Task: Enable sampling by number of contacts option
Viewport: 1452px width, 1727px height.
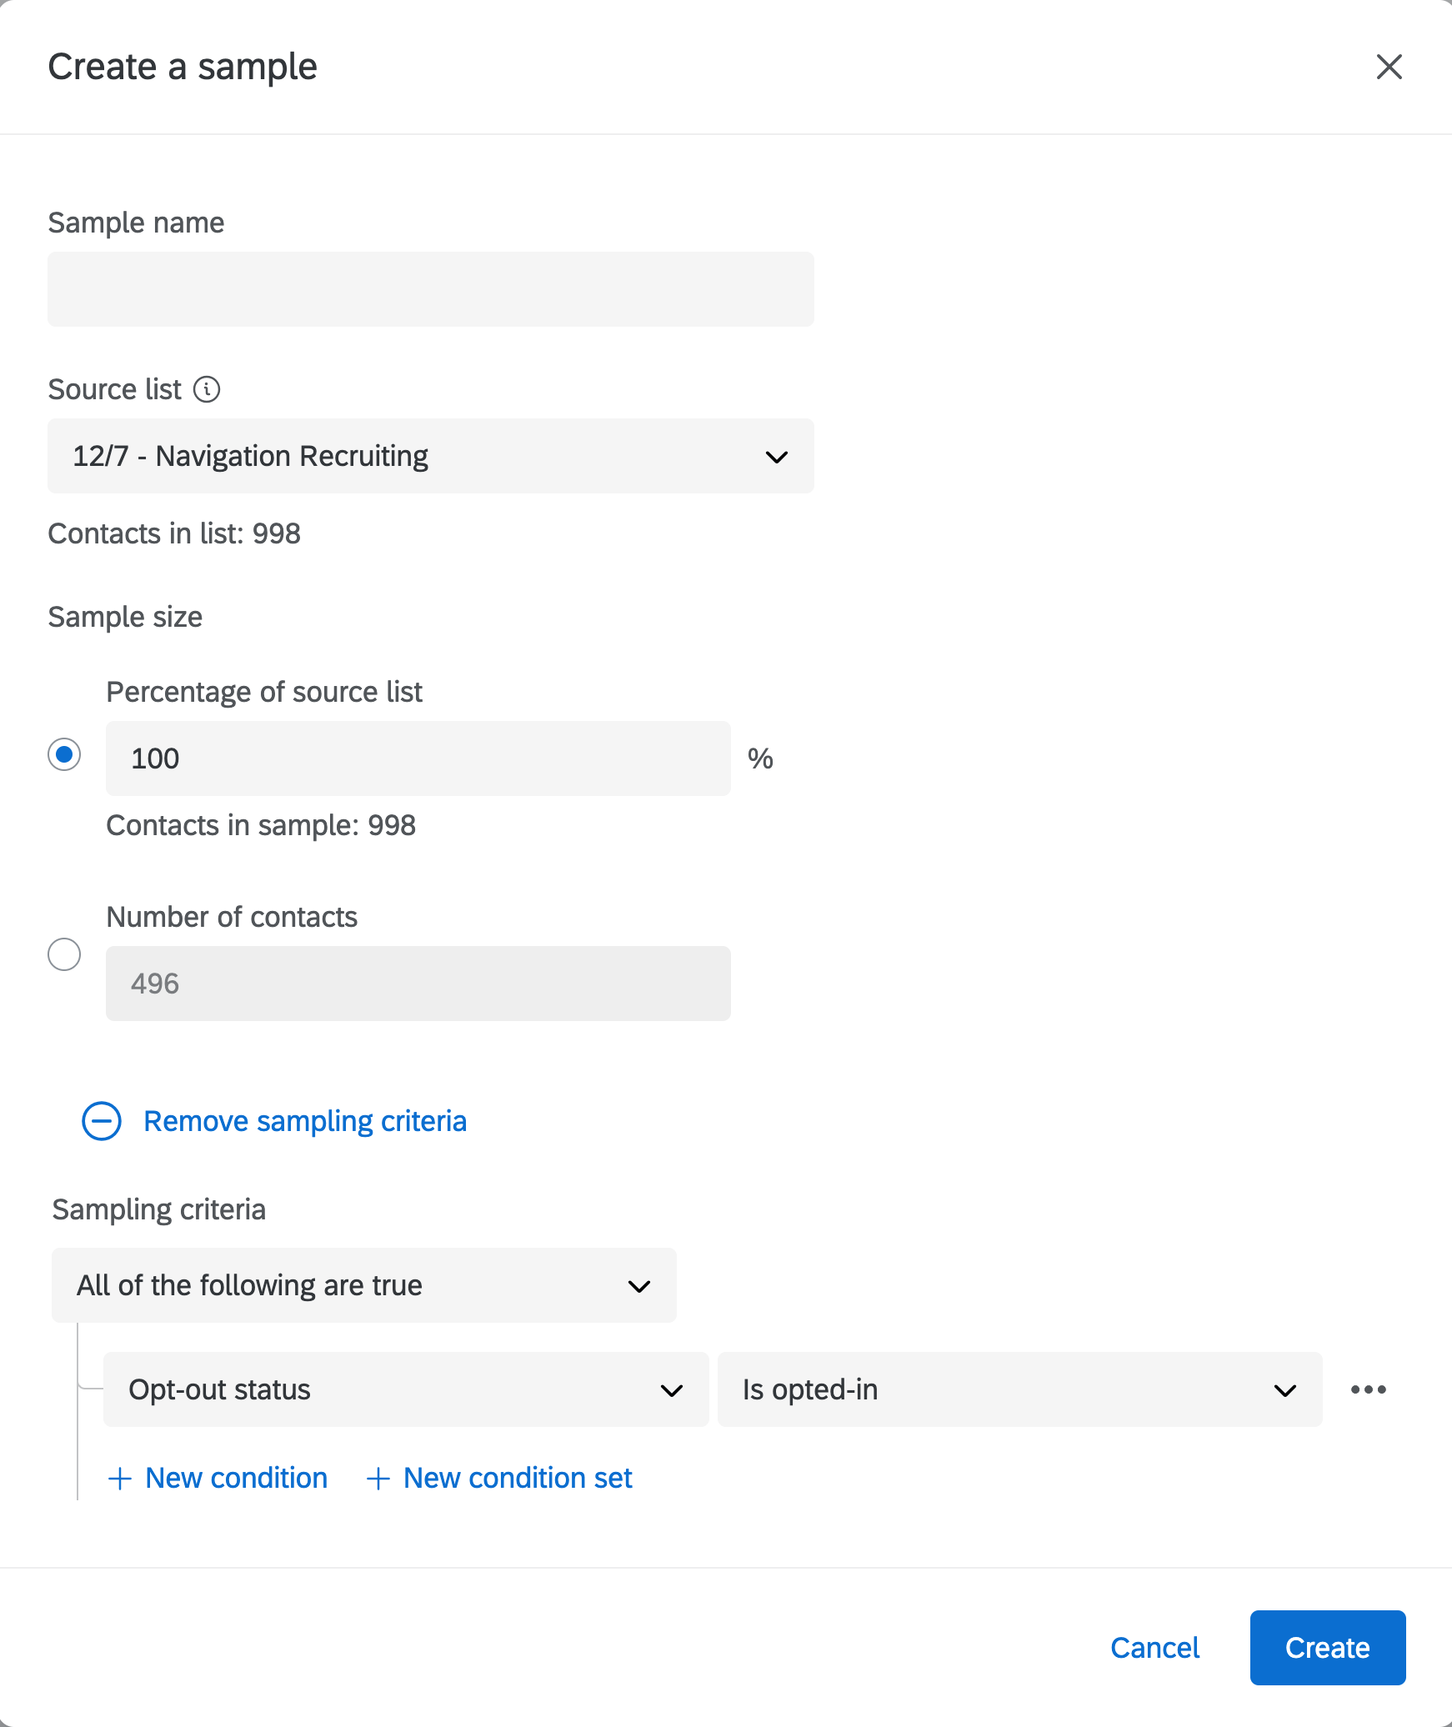Action: coord(63,955)
